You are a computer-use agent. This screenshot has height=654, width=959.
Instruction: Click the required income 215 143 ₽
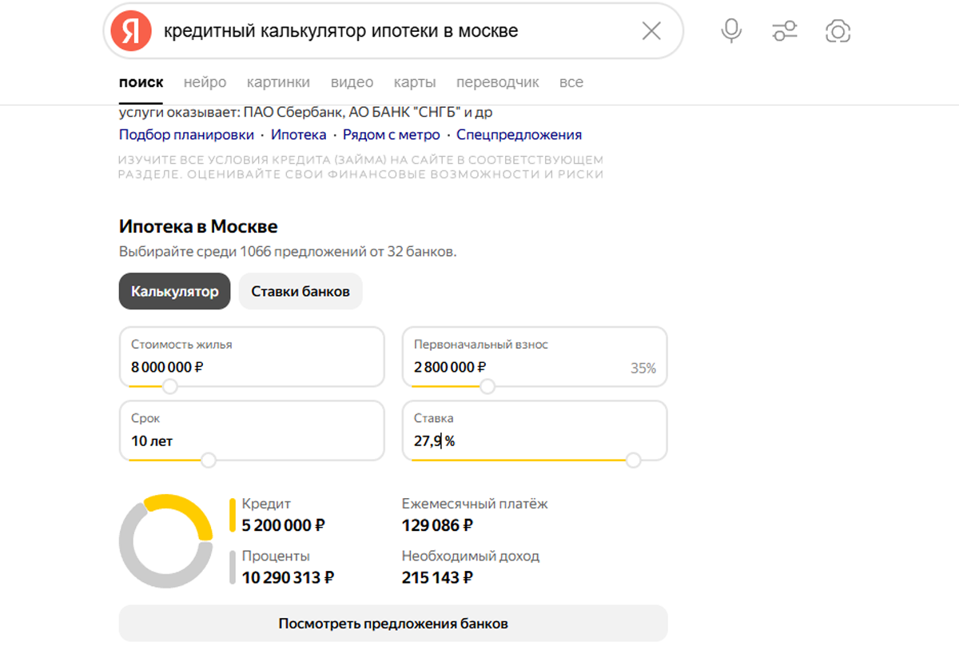[x=437, y=577]
